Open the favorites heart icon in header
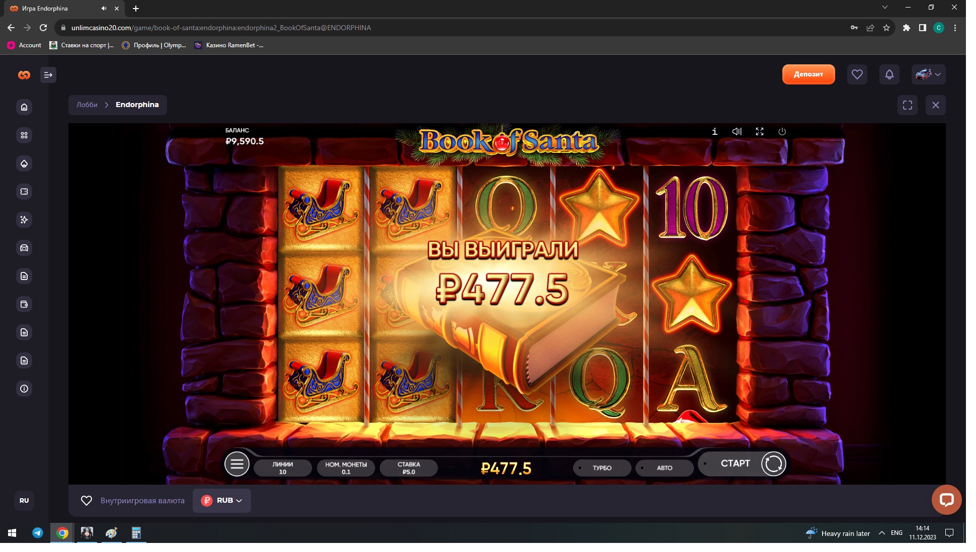 [857, 74]
